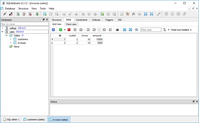Open the Help menu
This screenshot has height=123, width=199.
51,9
